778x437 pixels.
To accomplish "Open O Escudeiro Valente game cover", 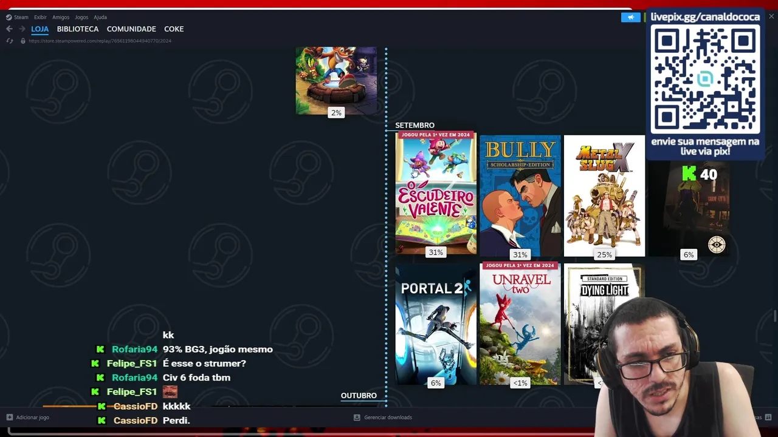I will [x=436, y=193].
